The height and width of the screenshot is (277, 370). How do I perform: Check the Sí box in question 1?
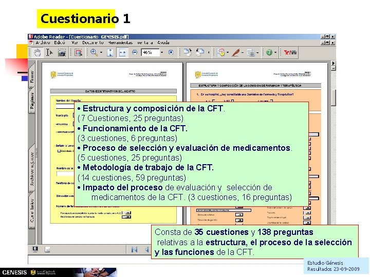pyautogui.click(x=213, y=101)
